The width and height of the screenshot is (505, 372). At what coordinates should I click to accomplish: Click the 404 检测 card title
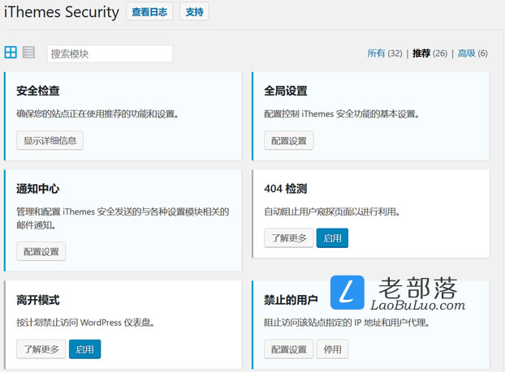286,189
